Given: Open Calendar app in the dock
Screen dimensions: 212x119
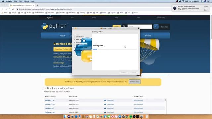Looking at the screenshot, I should 87,116.
